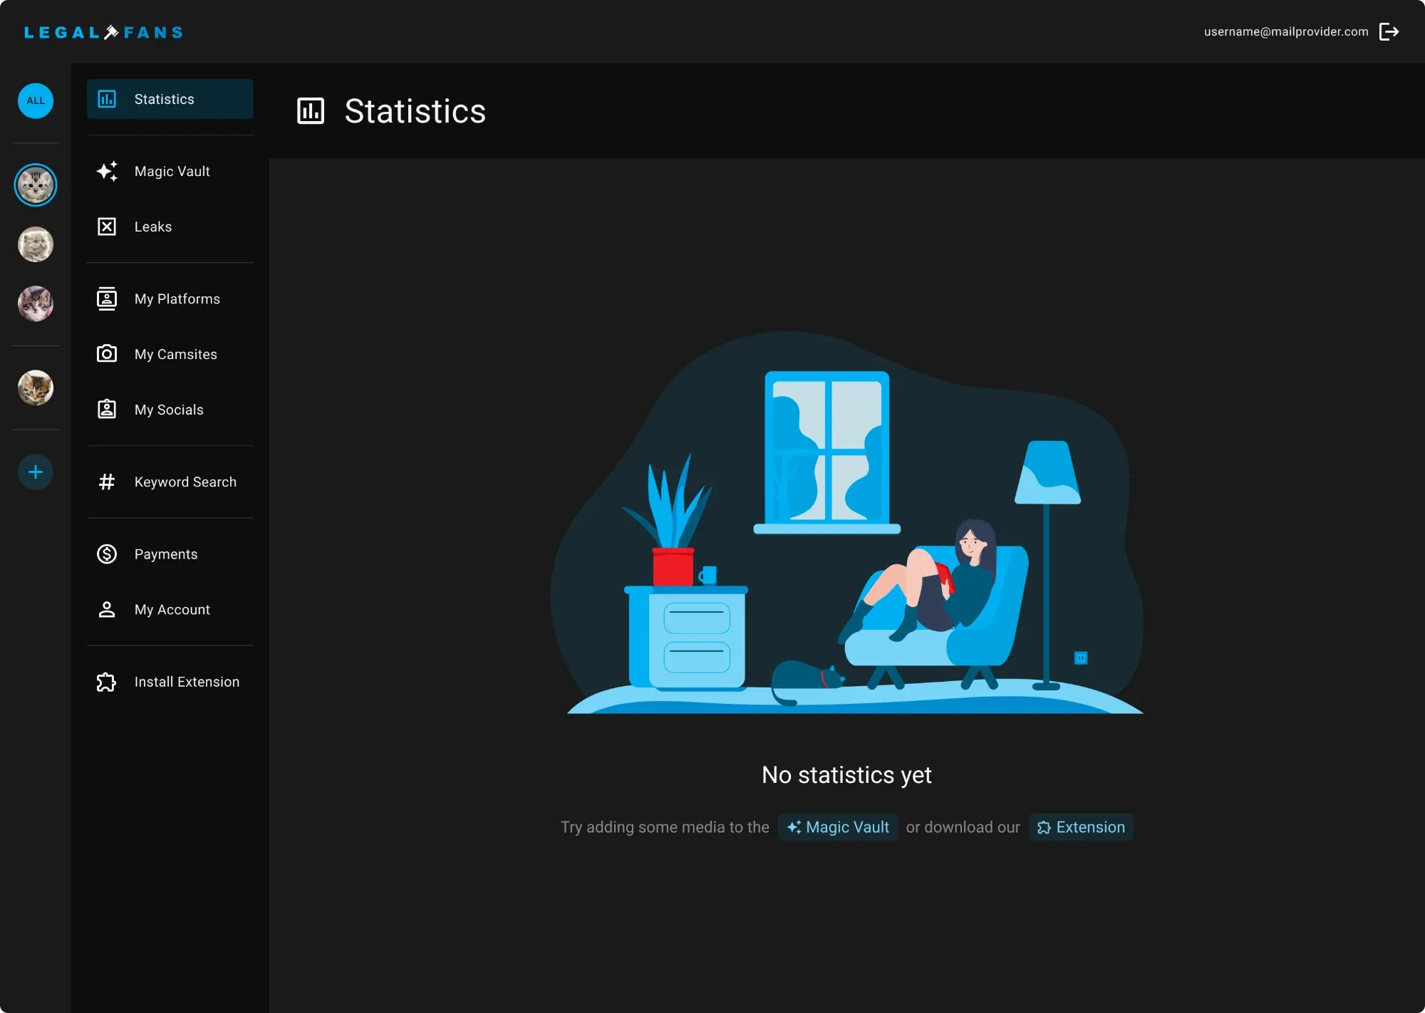
Task: Click the Leaks crossed-box icon
Action: click(x=107, y=227)
